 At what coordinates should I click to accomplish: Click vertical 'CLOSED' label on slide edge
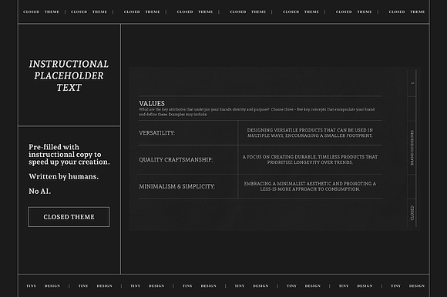[412, 213]
